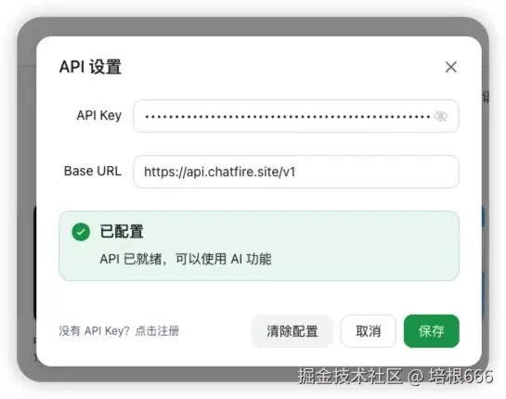The image size is (506, 399).
Task: Focus the Base URL input field
Action: click(296, 172)
